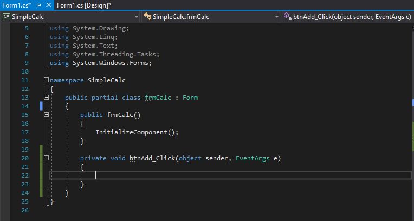Click the blue bookmark marker at line 14
Screen dimensions: 414x221
(x=41, y=106)
